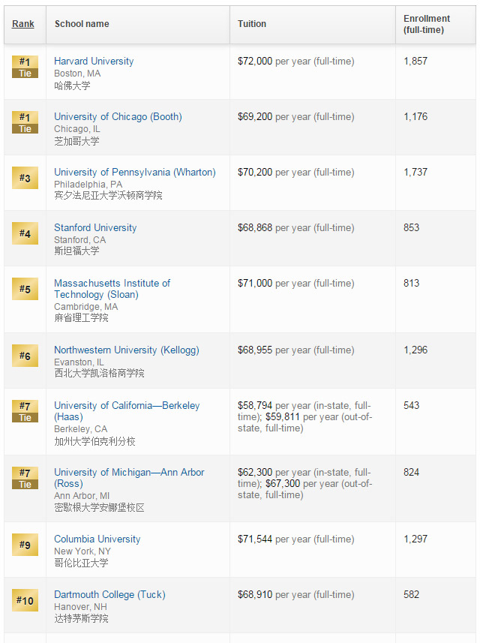The image size is (480, 643).
Task: Click the #5 rank badge
Action: click(x=25, y=289)
